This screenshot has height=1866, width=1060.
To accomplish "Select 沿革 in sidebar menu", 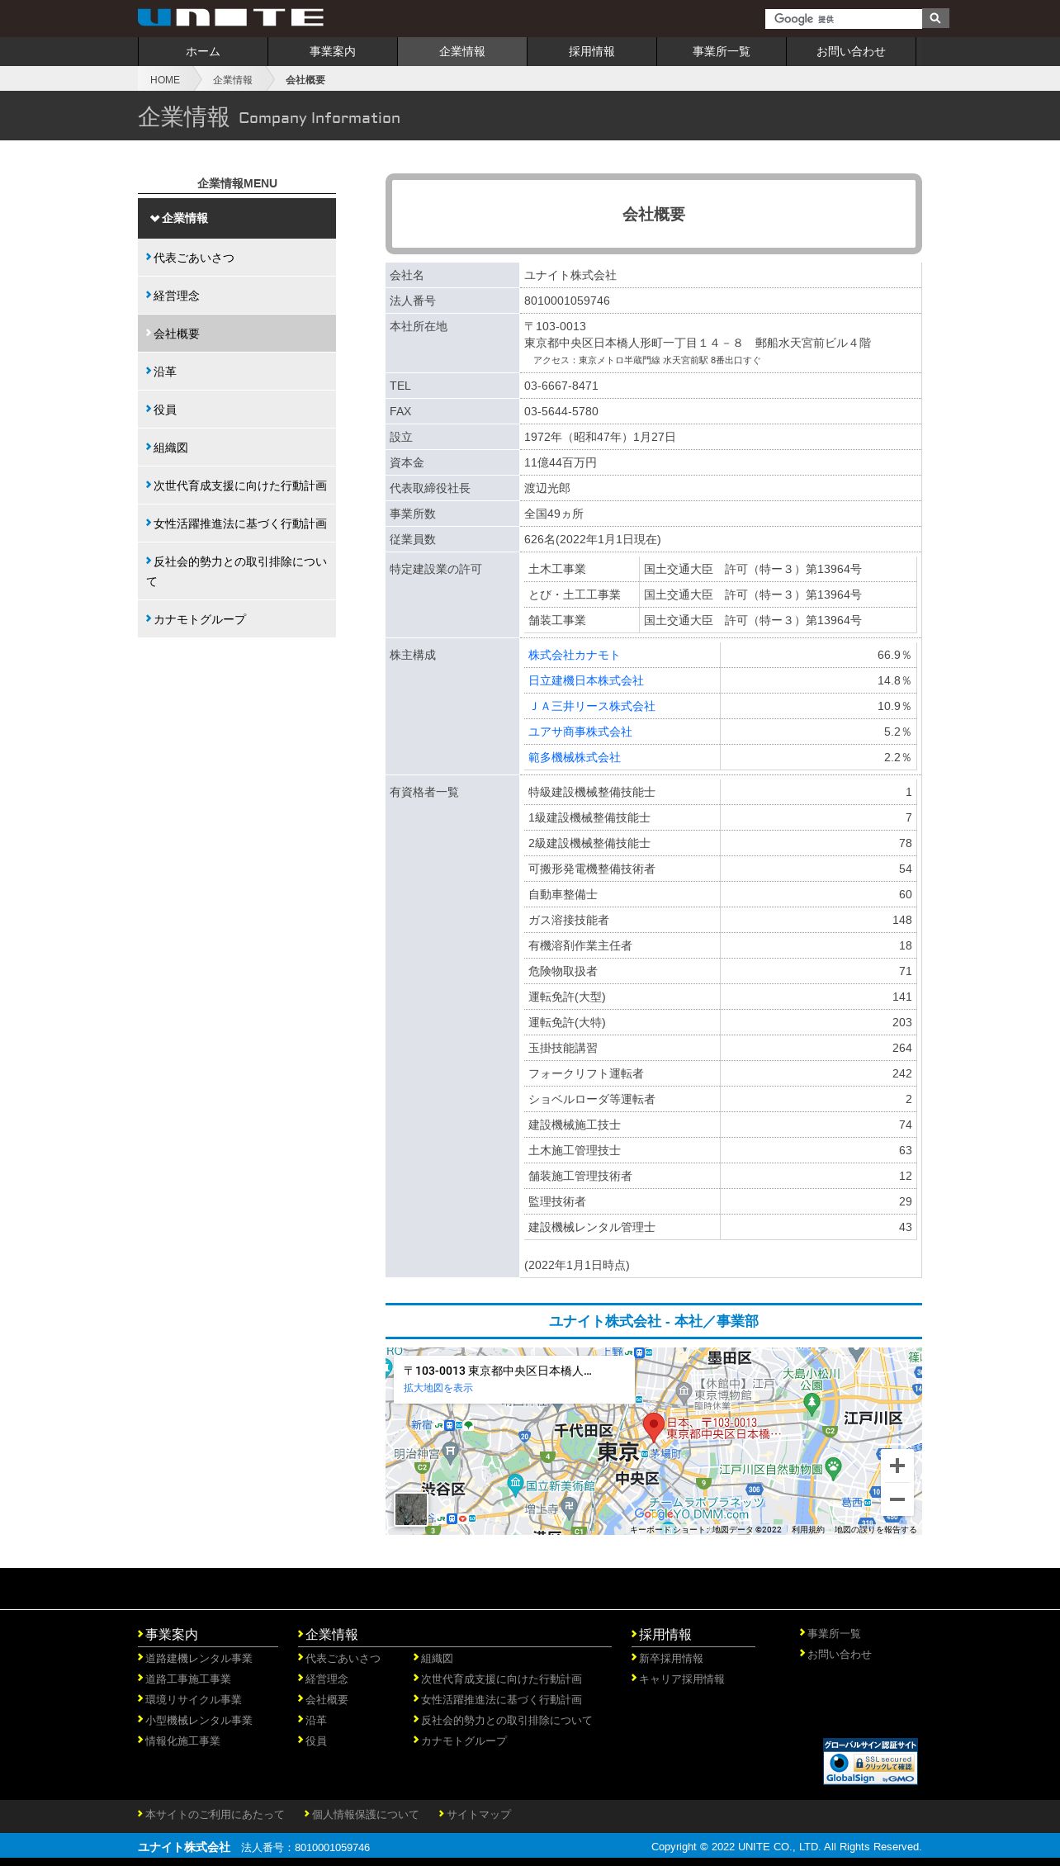I will coord(237,372).
